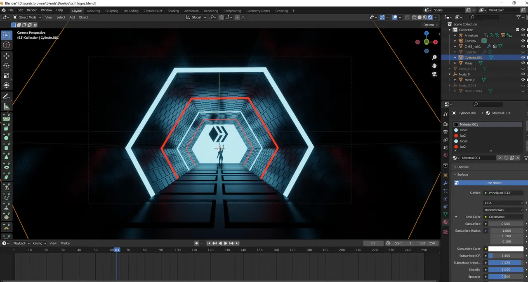This screenshot has height=282, width=528.
Task: Open the Output properties tab icon
Action: tap(445, 132)
